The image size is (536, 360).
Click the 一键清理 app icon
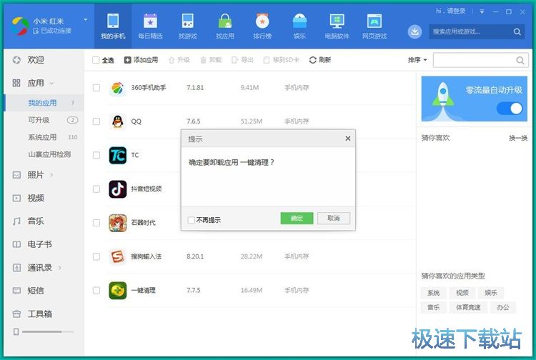point(118,290)
